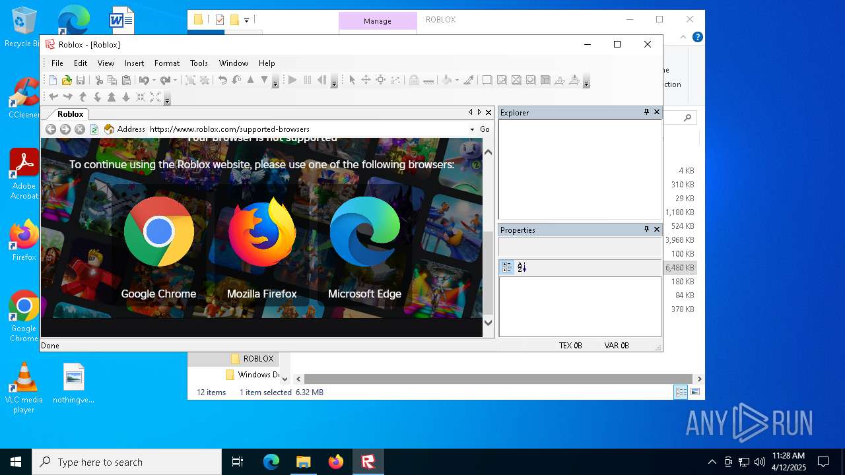Open the Edit menu
The image size is (845, 475).
point(81,63)
